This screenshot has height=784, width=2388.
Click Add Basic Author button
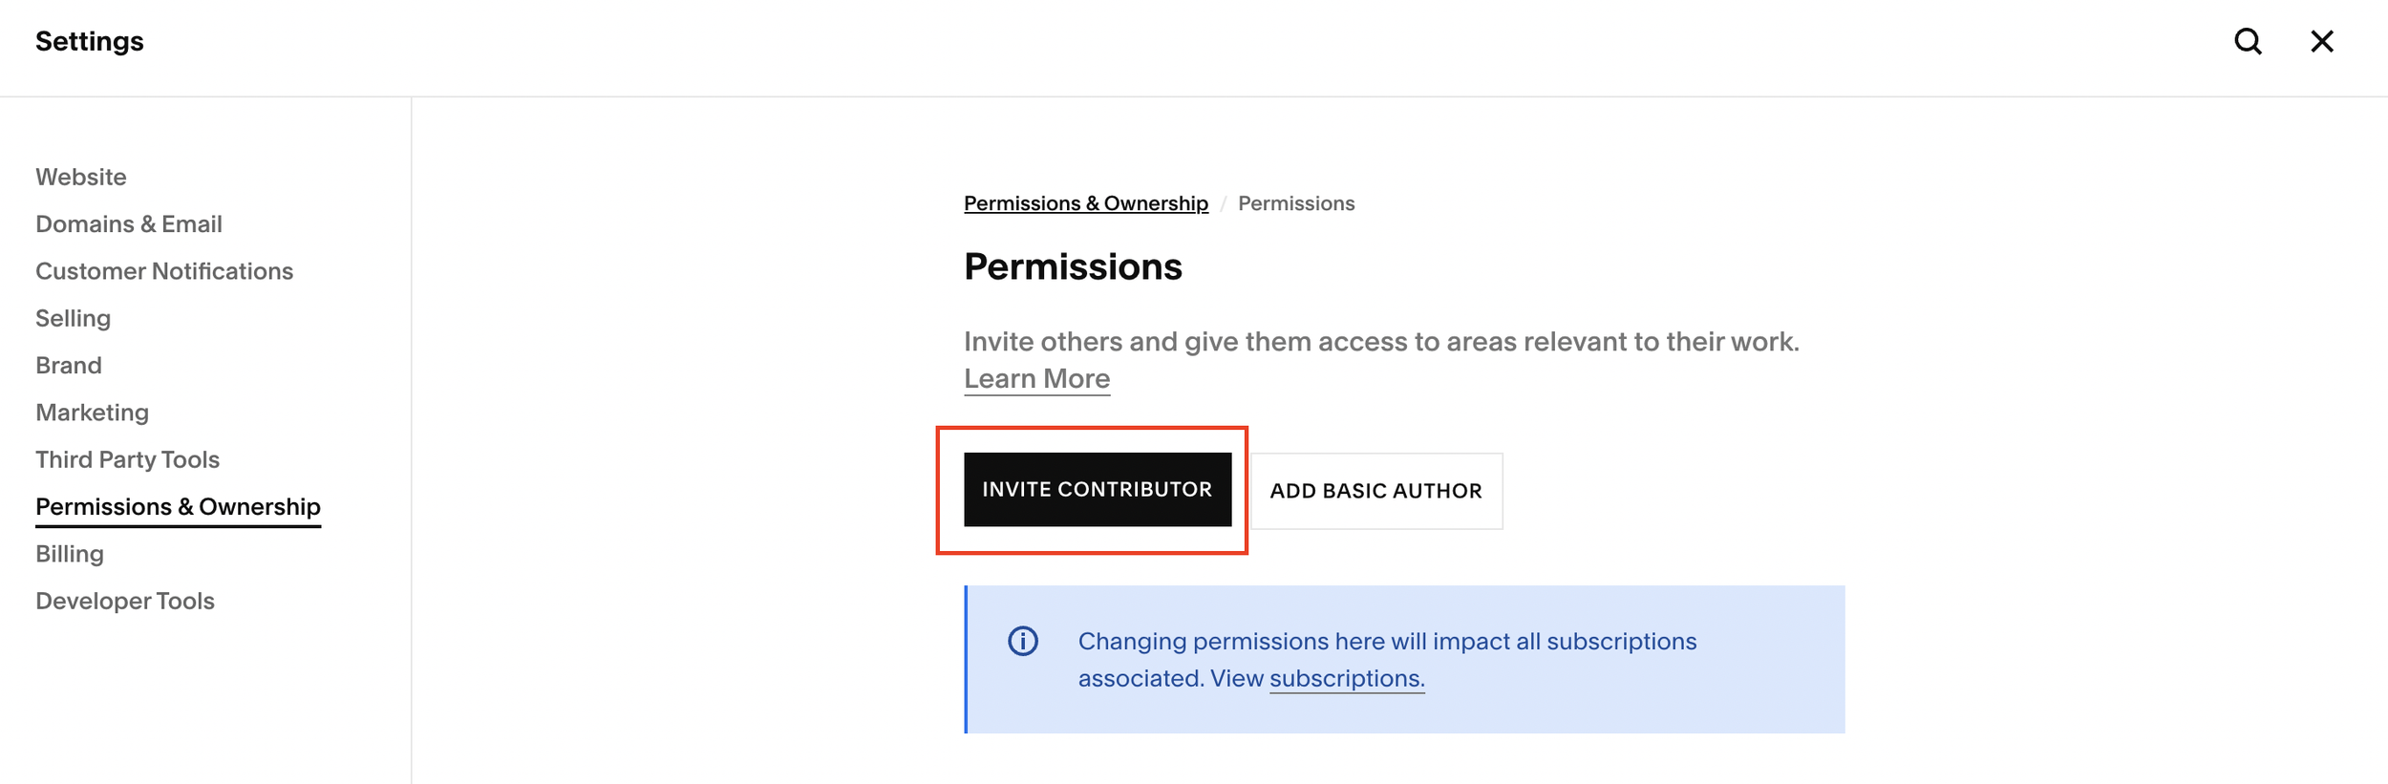click(x=1376, y=491)
